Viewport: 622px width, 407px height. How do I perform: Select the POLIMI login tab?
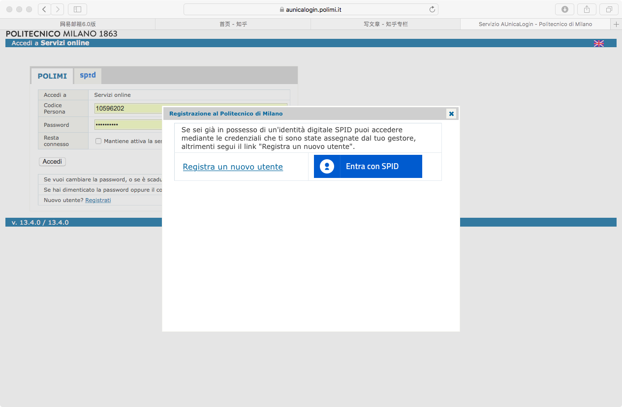tap(52, 76)
